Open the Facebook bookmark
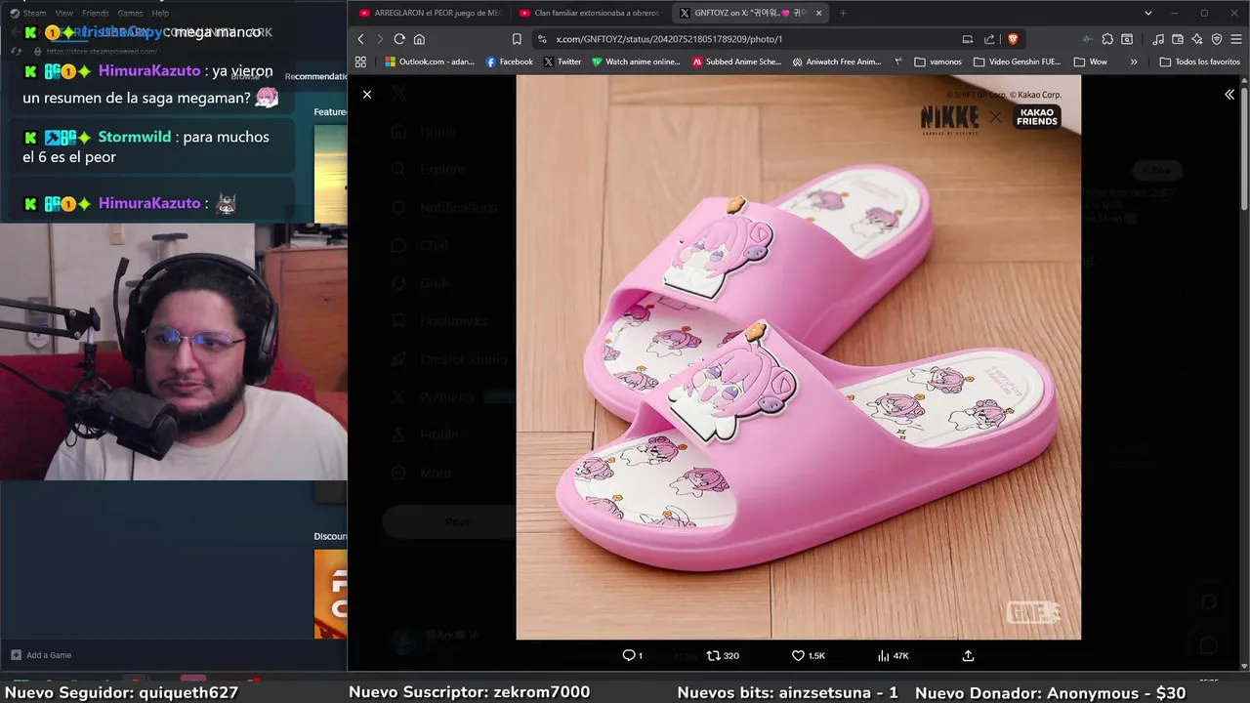The height and width of the screenshot is (703, 1250). pos(510,62)
